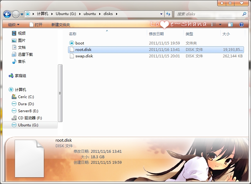This screenshot has width=251, height=184.
Task: Select the boot folder name
Action: pyautogui.click(x=80, y=43)
